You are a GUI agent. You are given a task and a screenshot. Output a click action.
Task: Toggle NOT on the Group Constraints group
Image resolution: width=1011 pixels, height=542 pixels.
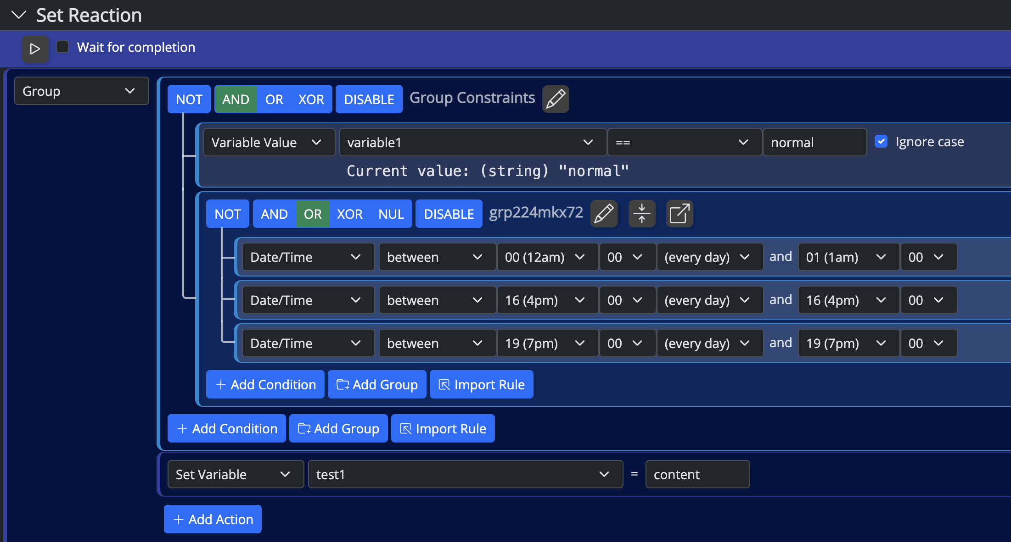click(189, 99)
